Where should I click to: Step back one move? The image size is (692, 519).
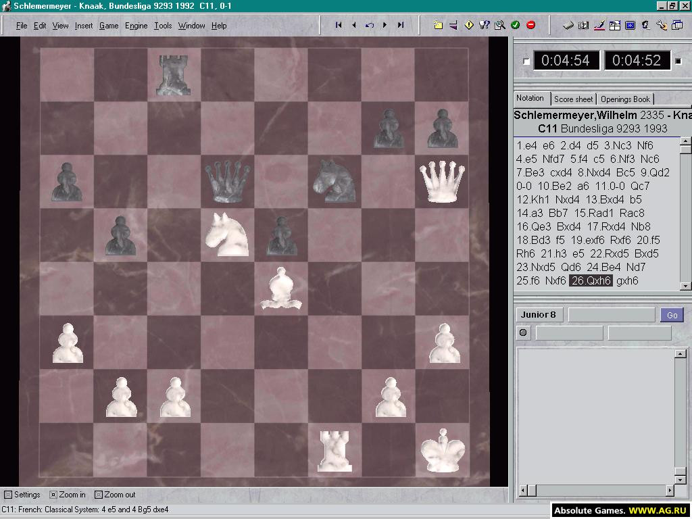(354, 25)
